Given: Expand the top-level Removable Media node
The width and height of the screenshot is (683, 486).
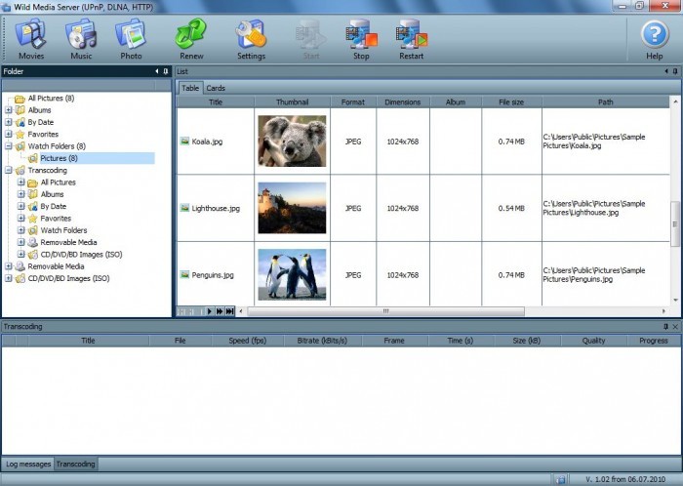Looking at the screenshot, I should [9, 266].
